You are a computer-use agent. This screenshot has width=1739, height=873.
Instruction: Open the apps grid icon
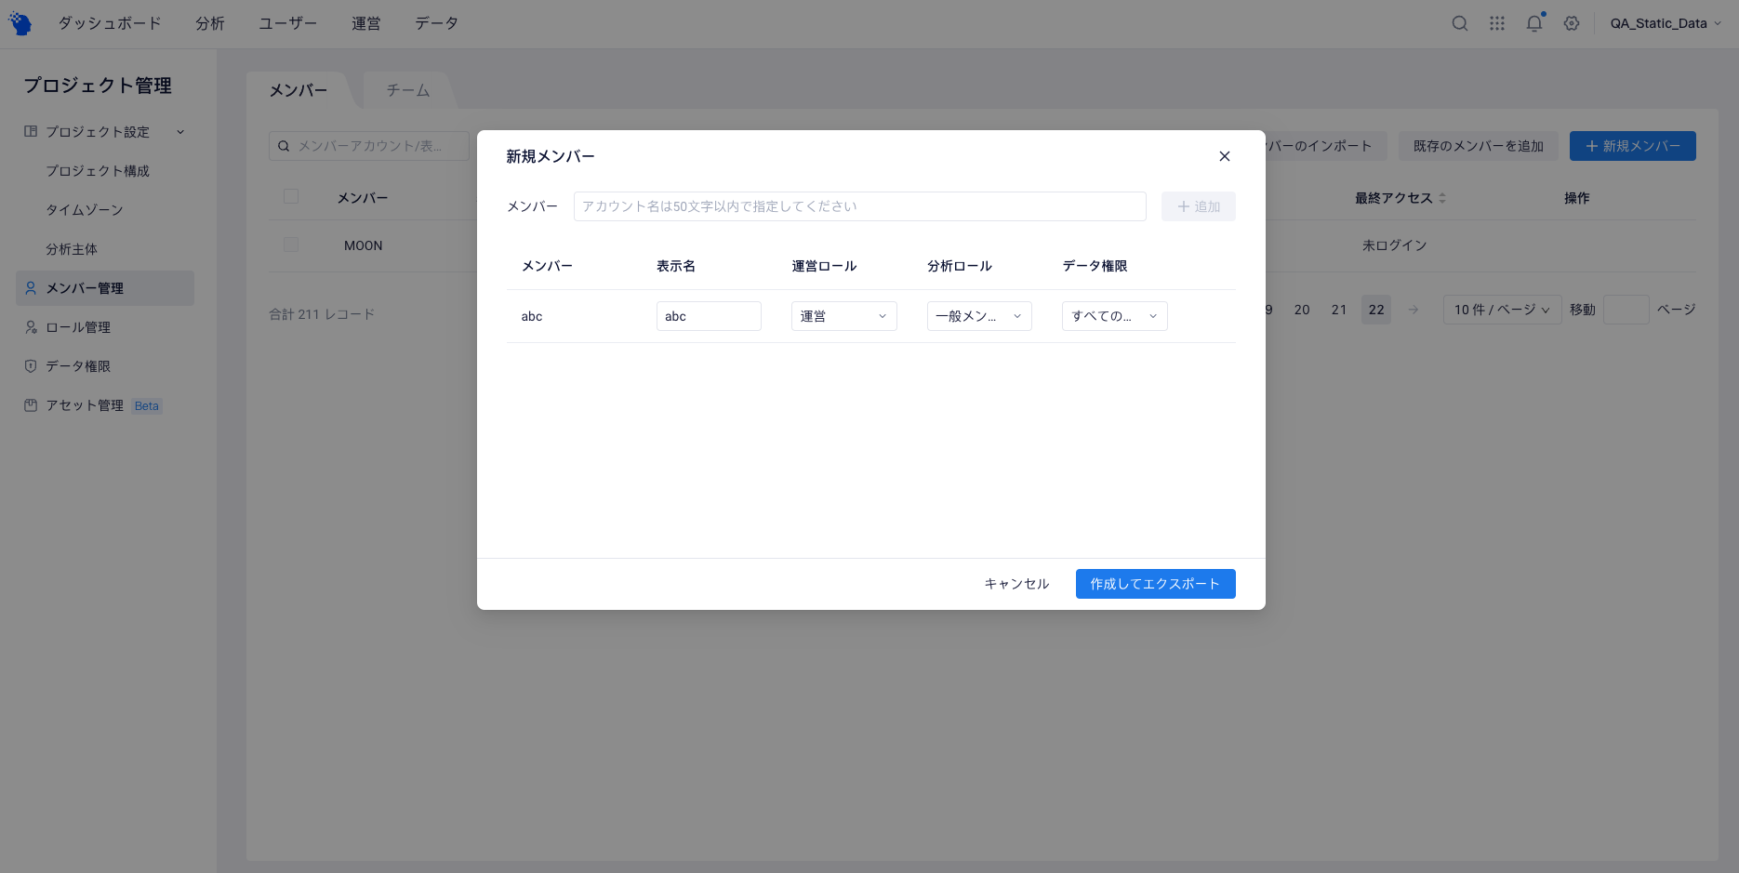point(1497,23)
